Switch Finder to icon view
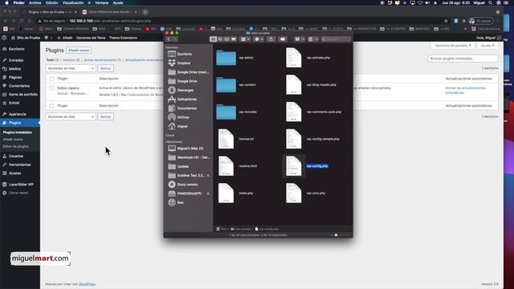The width and height of the screenshot is (514, 289). click(213, 39)
